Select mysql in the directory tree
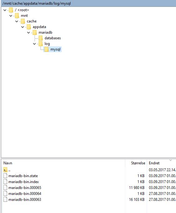Viewport: 176px width, 213px height. click(x=55, y=49)
